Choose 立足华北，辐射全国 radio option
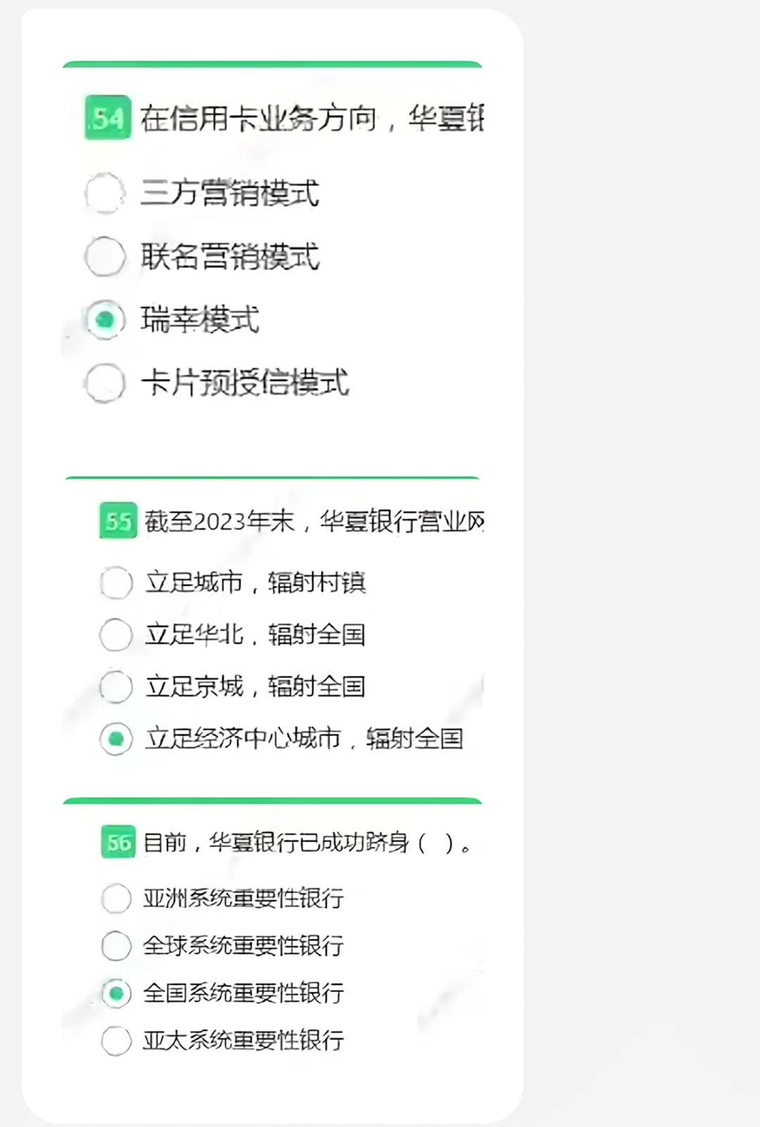 (x=116, y=635)
